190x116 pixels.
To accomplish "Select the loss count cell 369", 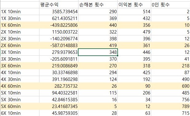I will 98,18.
